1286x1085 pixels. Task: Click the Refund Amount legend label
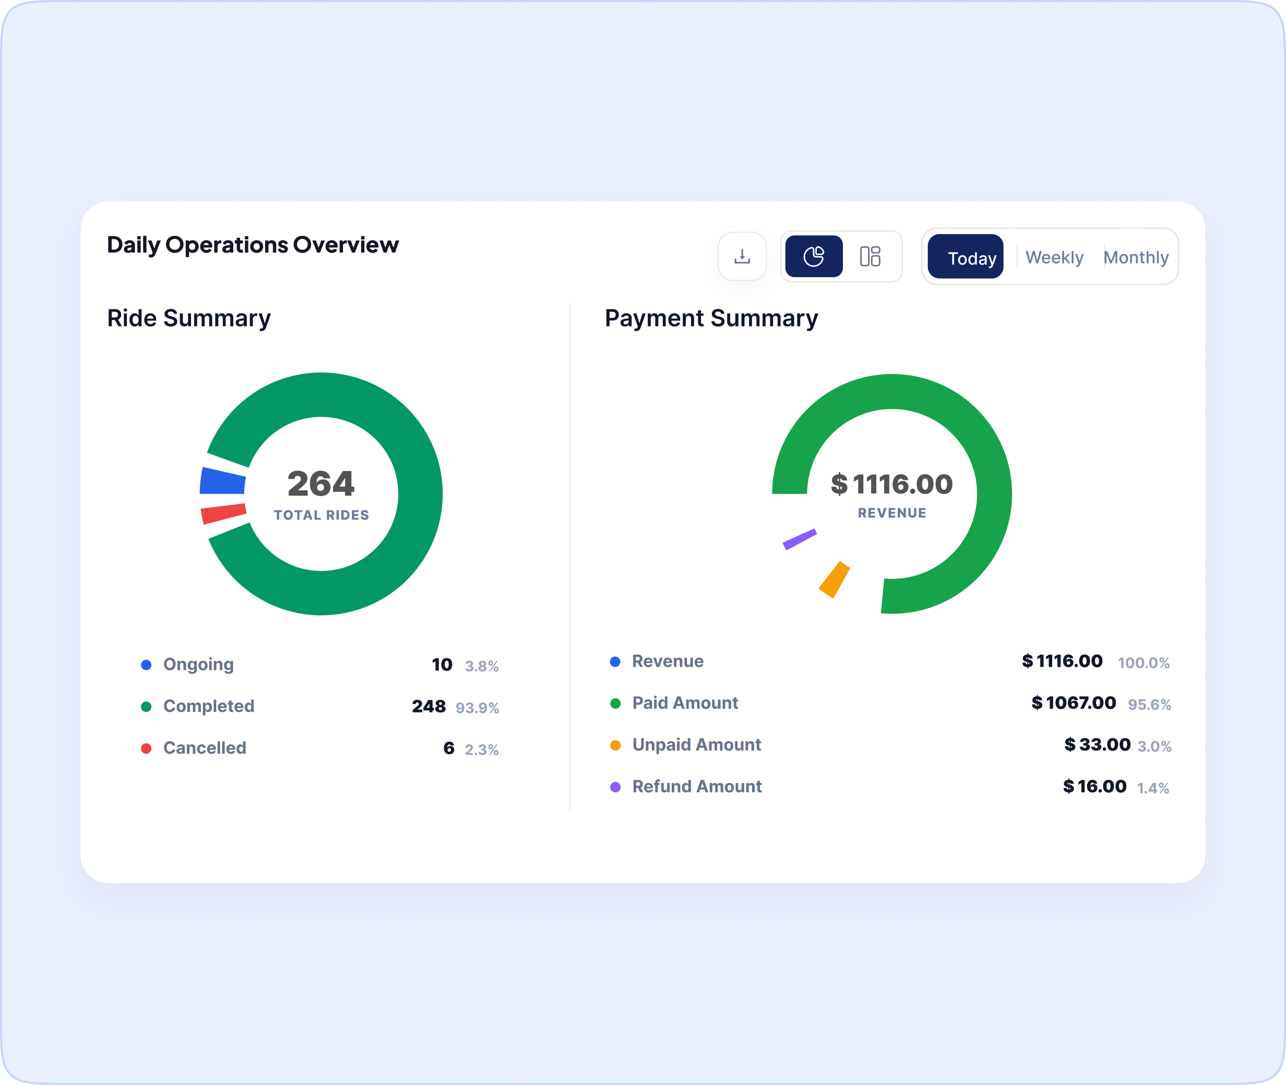click(x=697, y=787)
